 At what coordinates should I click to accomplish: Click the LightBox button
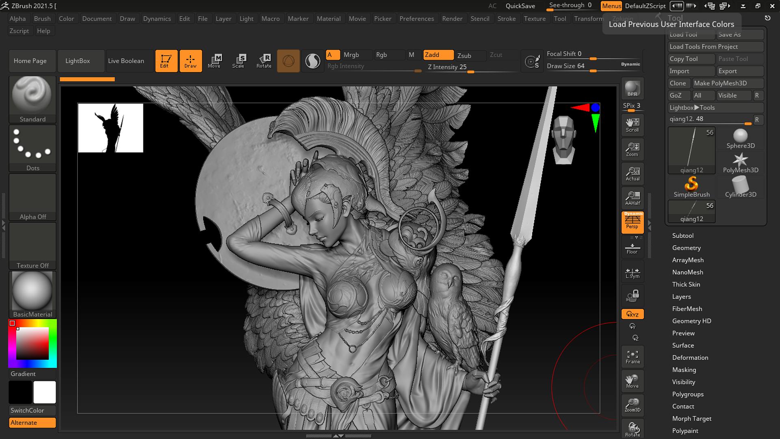[80, 61]
